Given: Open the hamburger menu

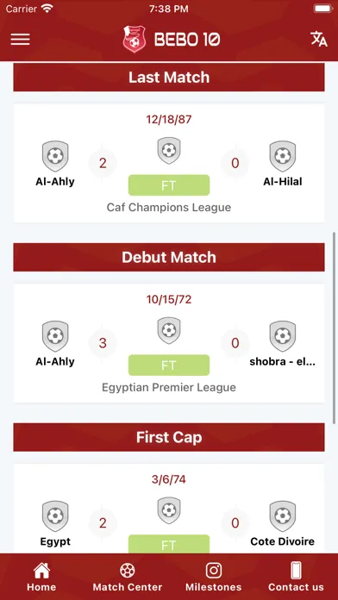Looking at the screenshot, I should pos(21,39).
